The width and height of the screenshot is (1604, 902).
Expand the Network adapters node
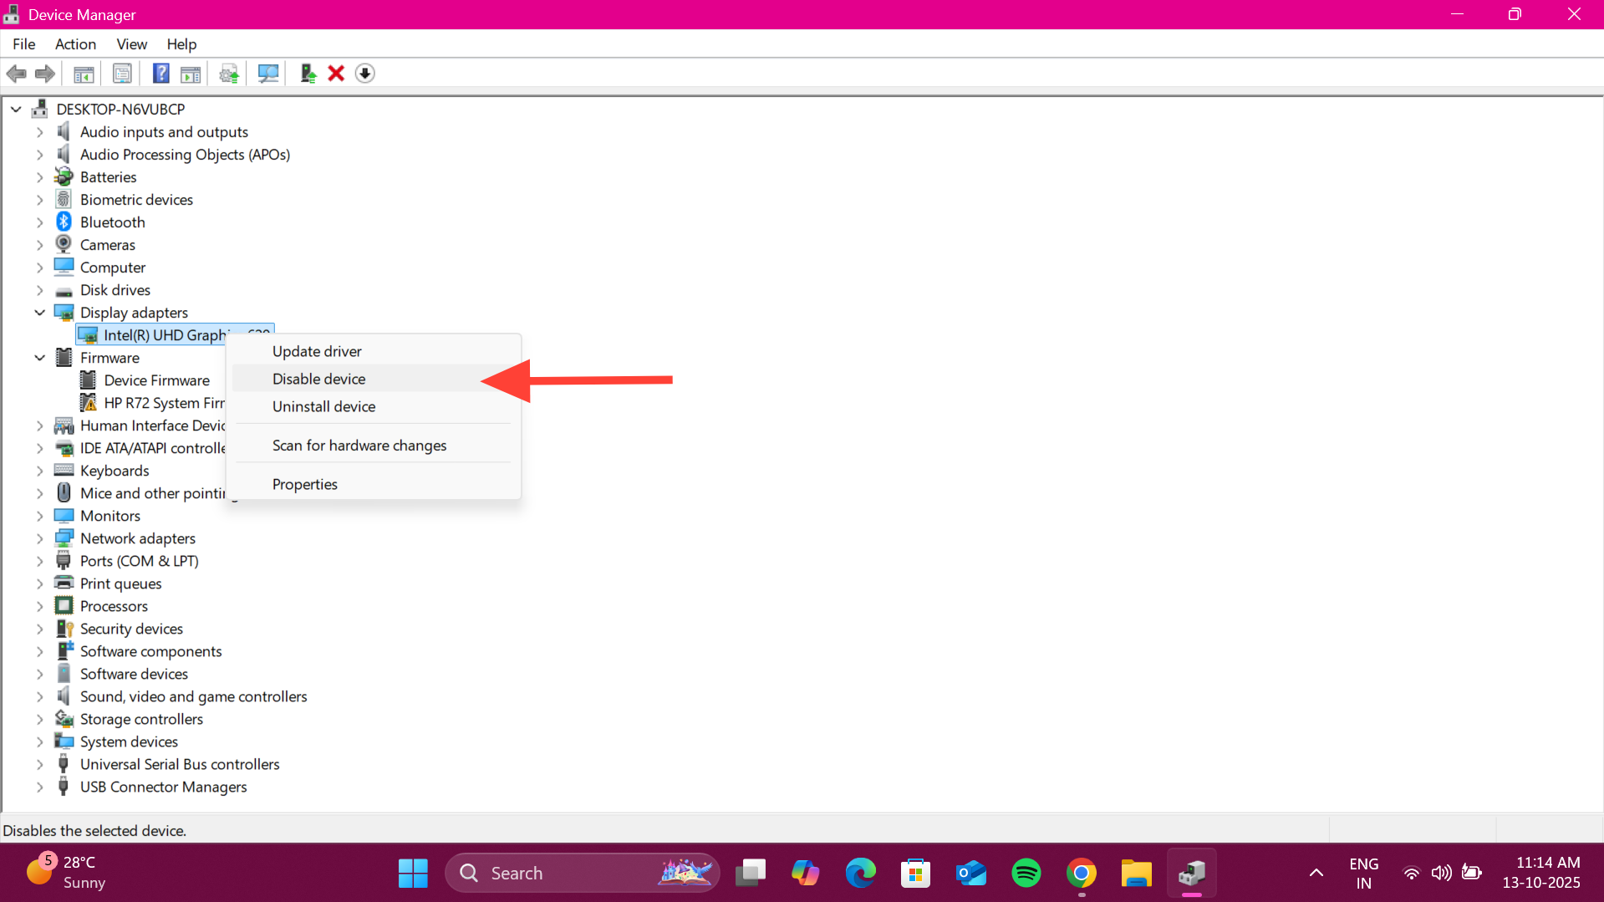pyautogui.click(x=39, y=538)
